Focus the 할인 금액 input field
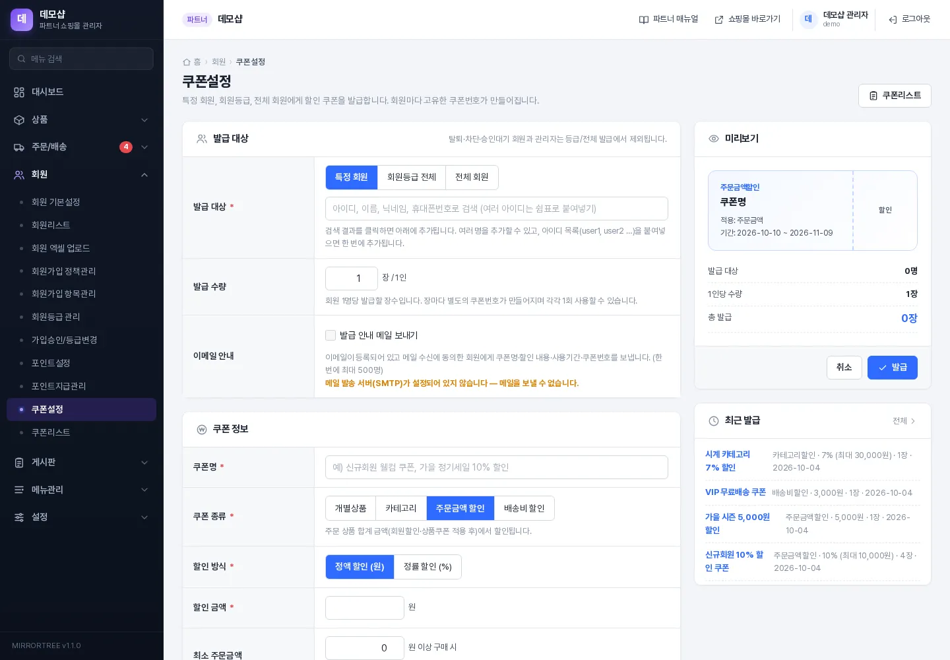 365,608
